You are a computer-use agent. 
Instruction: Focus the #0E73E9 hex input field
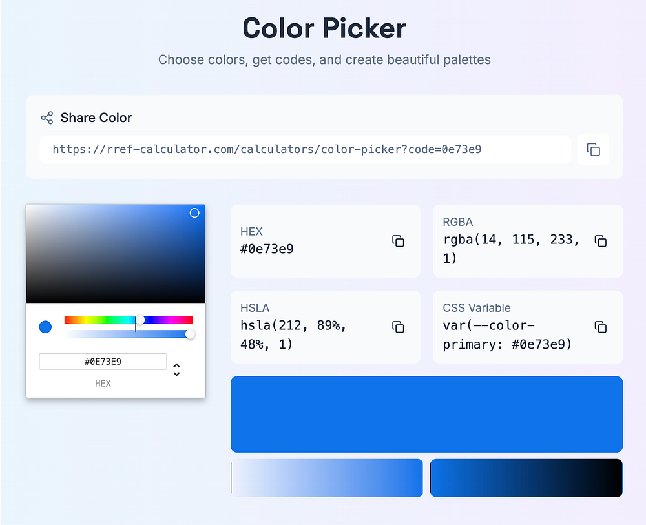click(x=103, y=362)
